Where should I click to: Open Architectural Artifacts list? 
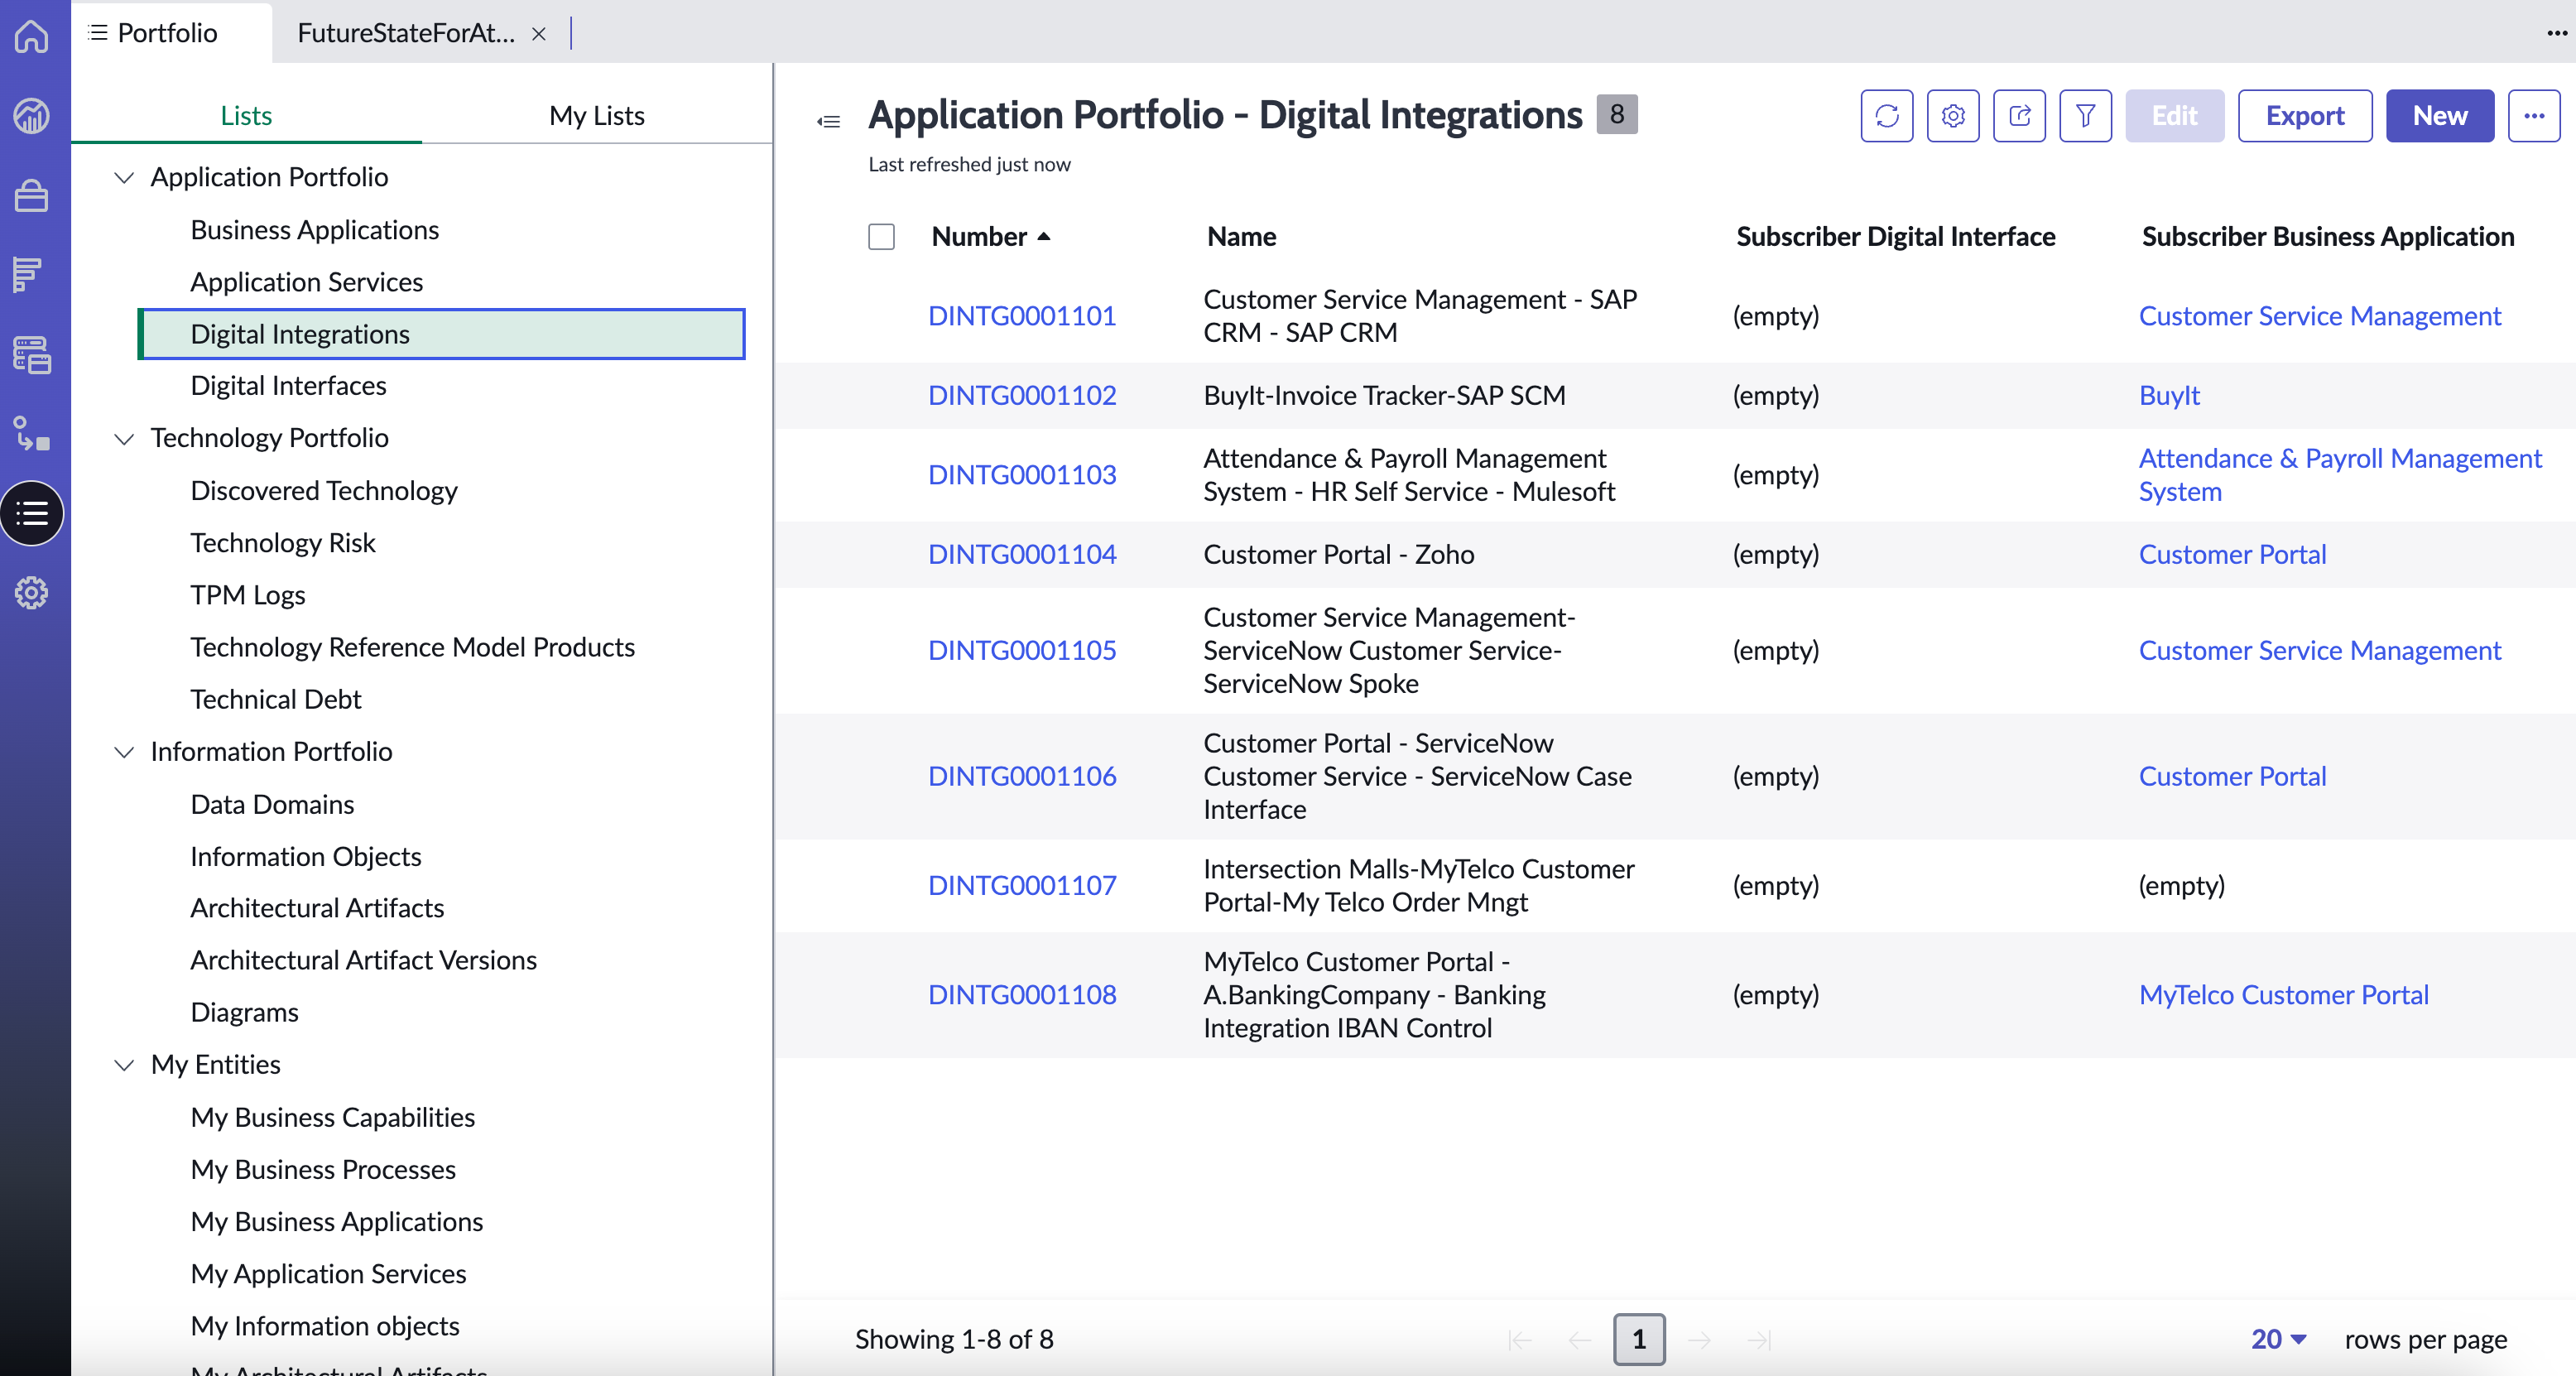317,908
